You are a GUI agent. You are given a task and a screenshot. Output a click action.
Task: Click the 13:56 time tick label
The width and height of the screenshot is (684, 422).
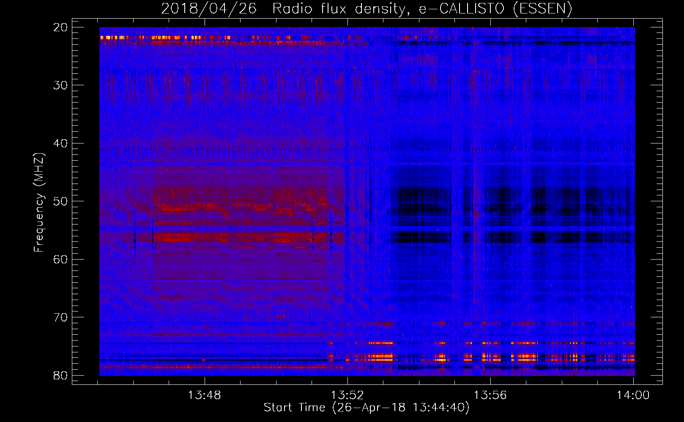490,395
